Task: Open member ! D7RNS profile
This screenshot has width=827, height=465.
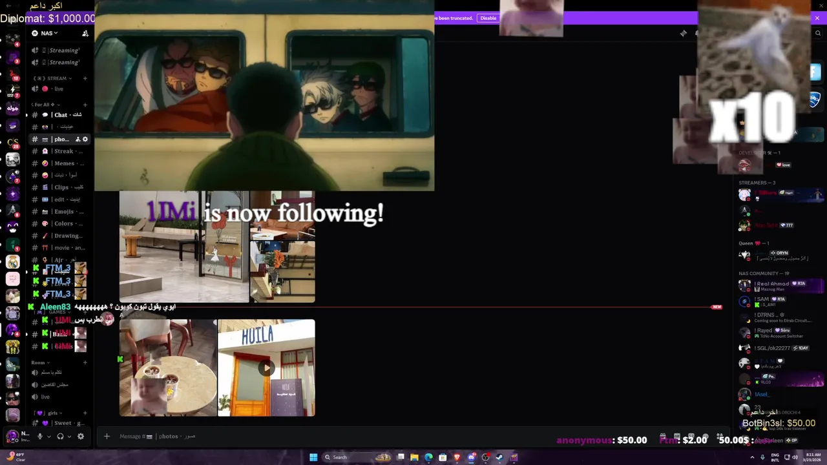Action: [780, 317]
